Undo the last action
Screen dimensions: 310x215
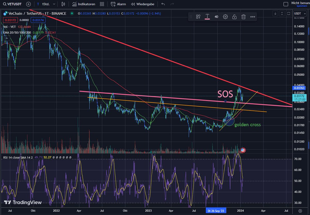[x=163, y=4]
